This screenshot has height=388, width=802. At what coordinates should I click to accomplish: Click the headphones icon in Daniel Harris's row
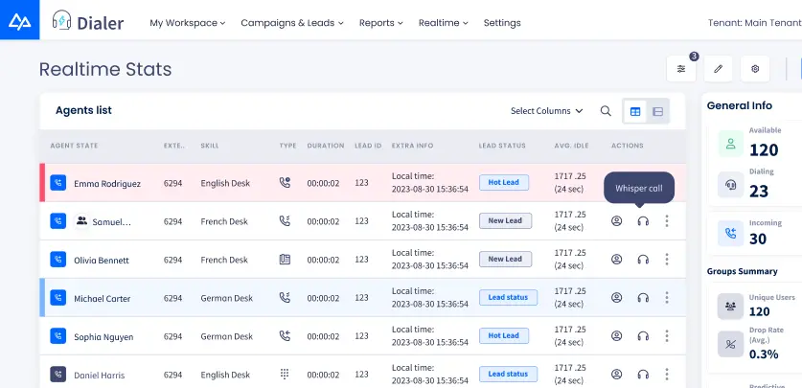643,375
